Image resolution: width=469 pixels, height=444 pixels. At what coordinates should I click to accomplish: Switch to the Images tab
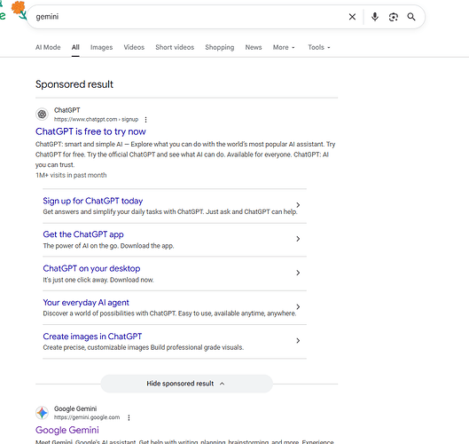point(101,47)
